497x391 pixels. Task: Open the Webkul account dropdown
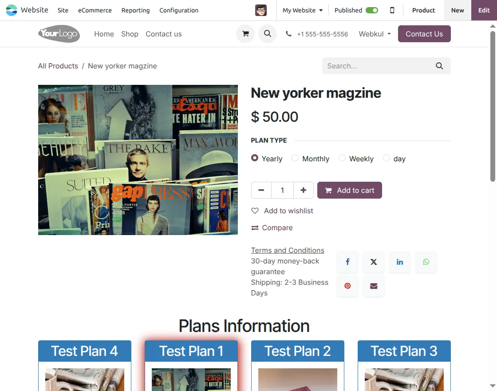click(374, 34)
